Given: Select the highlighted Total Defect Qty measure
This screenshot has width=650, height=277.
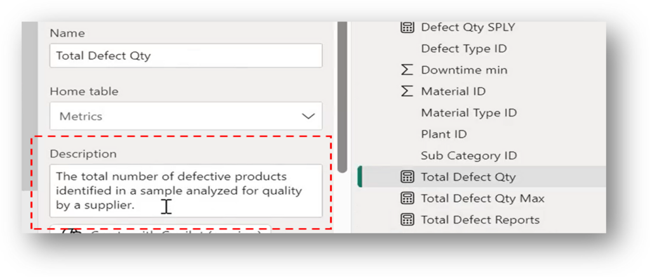Looking at the screenshot, I should click(x=481, y=177).
